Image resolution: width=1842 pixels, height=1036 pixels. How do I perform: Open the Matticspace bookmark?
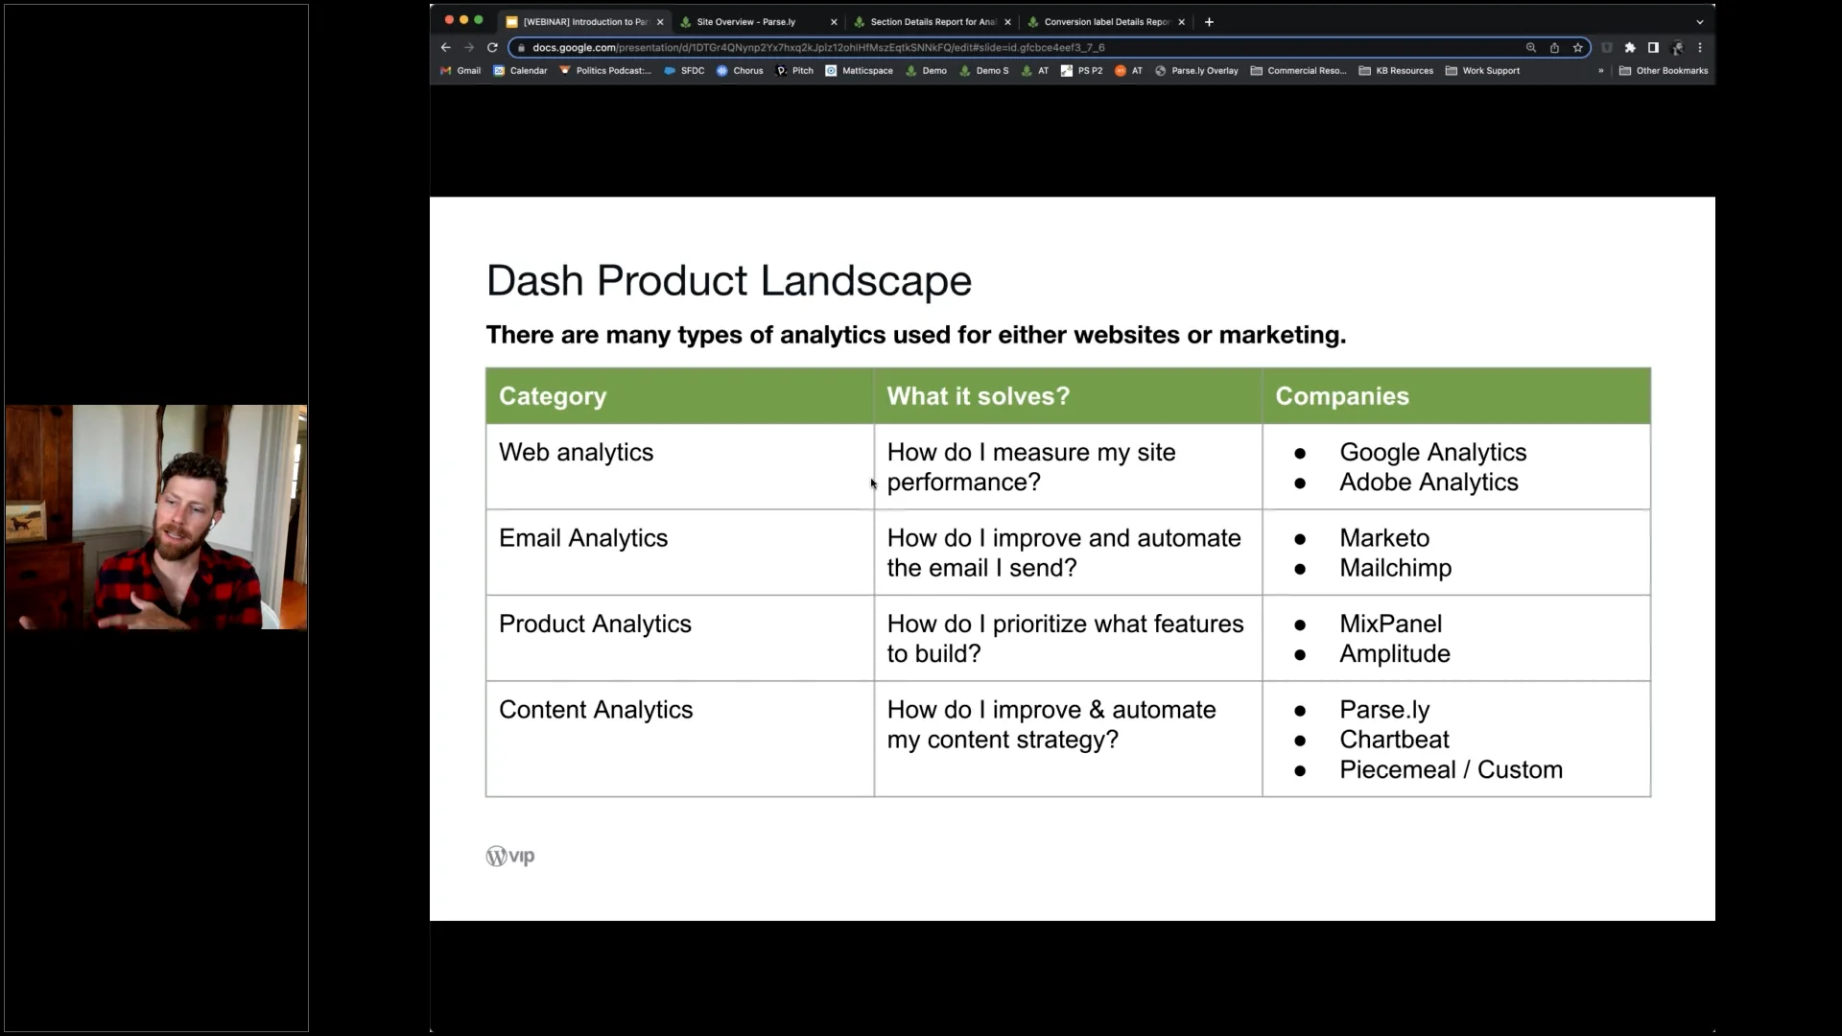click(x=859, y=70)
